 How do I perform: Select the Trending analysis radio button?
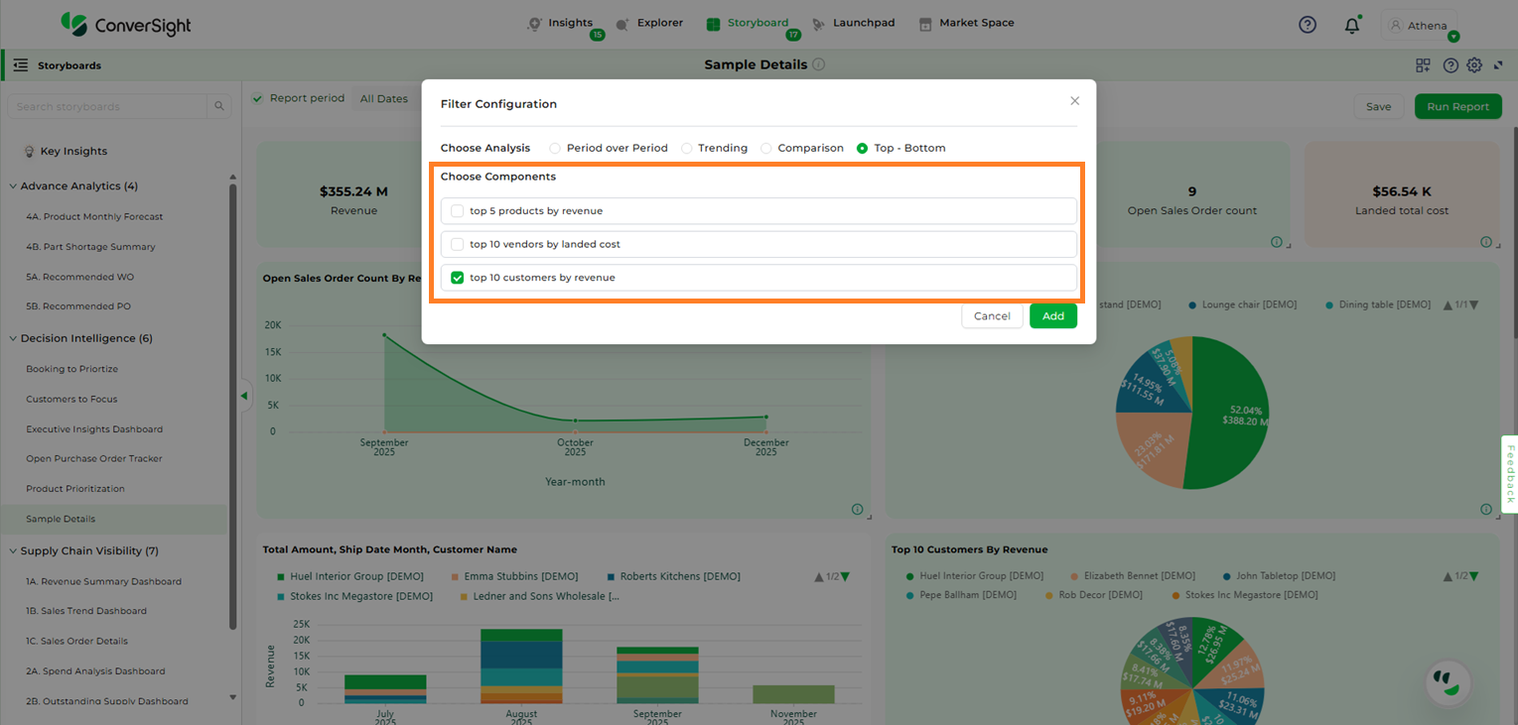tap(687, 148)
